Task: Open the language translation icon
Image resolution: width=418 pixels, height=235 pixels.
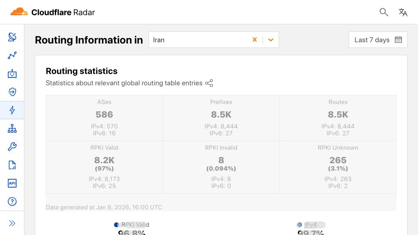Action: click(403, 12)
